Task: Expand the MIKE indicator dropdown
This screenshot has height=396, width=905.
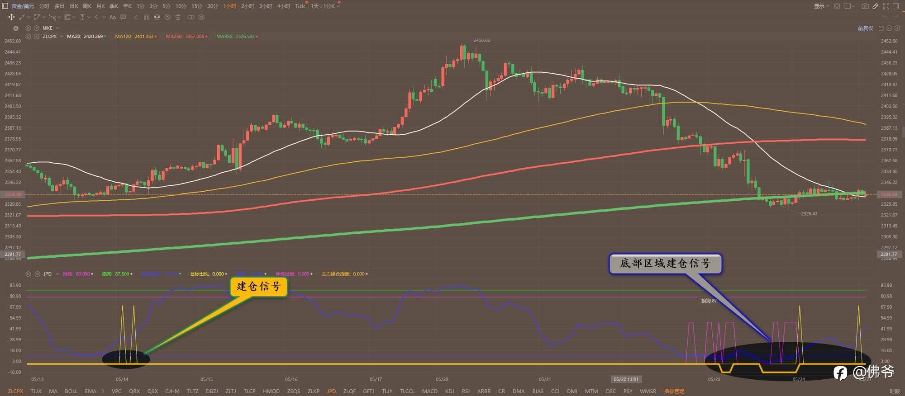Action: tap(57, 28)
